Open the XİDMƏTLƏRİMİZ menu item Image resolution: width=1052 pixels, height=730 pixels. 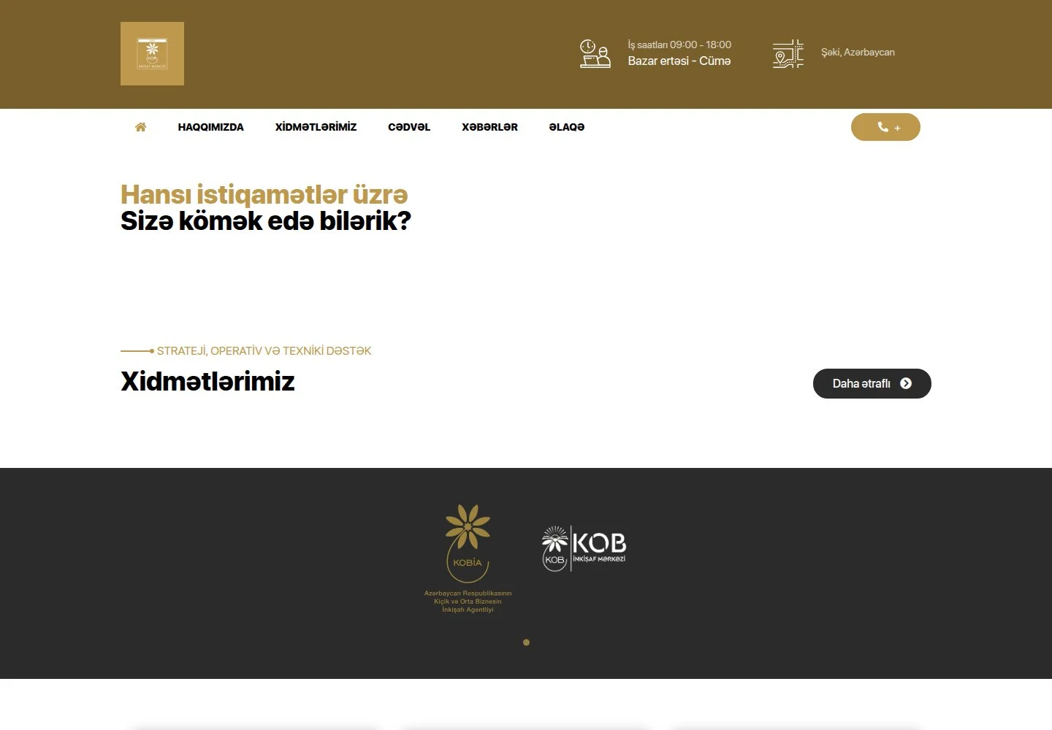(316, 127)
